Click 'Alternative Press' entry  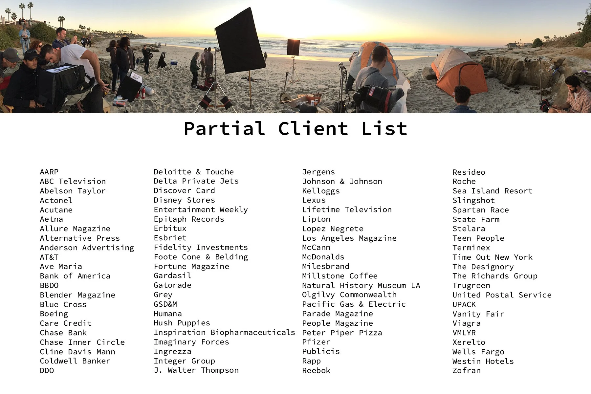click(80, 238)
